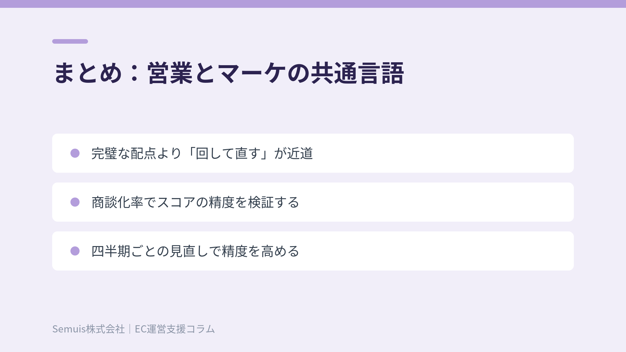Click the word 見直し in third bullet

[x=189, y=251]
